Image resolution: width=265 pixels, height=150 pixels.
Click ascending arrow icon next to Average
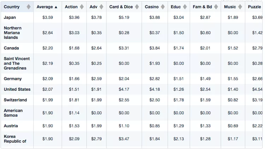[x=56, y=7]
